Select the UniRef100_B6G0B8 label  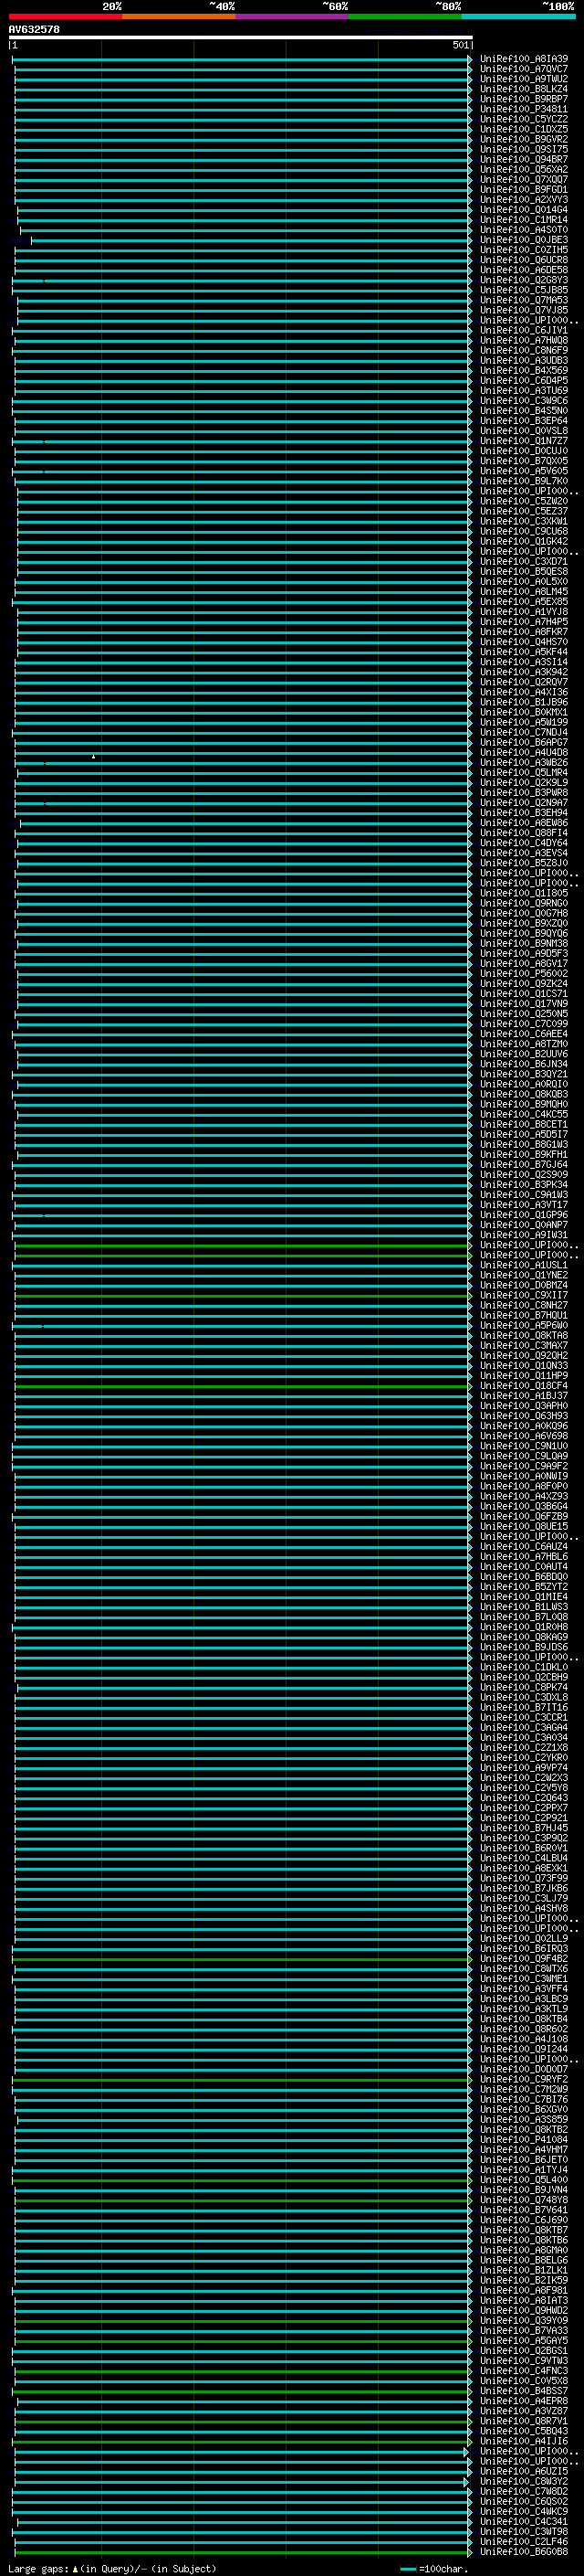523,2552
